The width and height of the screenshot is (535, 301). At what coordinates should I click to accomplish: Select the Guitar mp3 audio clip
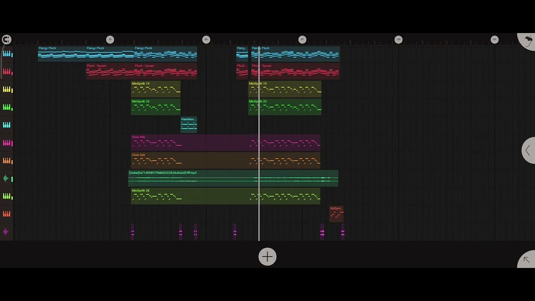pos(233,179)
